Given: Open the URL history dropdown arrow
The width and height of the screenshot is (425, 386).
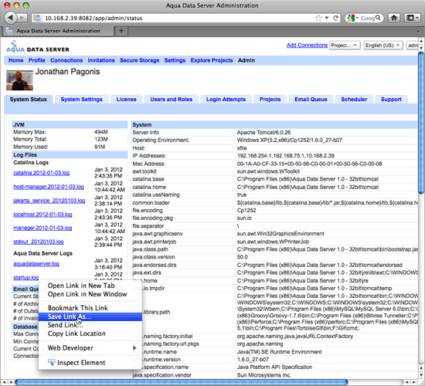Looking at the screenshot, I should pos(327,19).
